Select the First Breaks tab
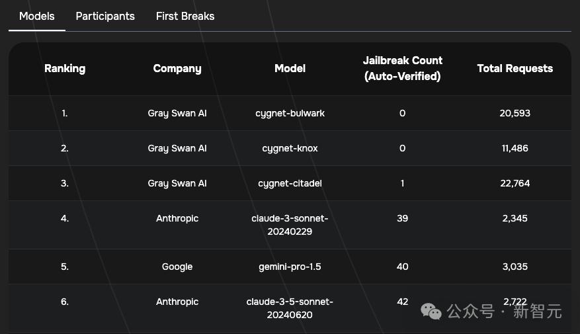 coord(185,16)
